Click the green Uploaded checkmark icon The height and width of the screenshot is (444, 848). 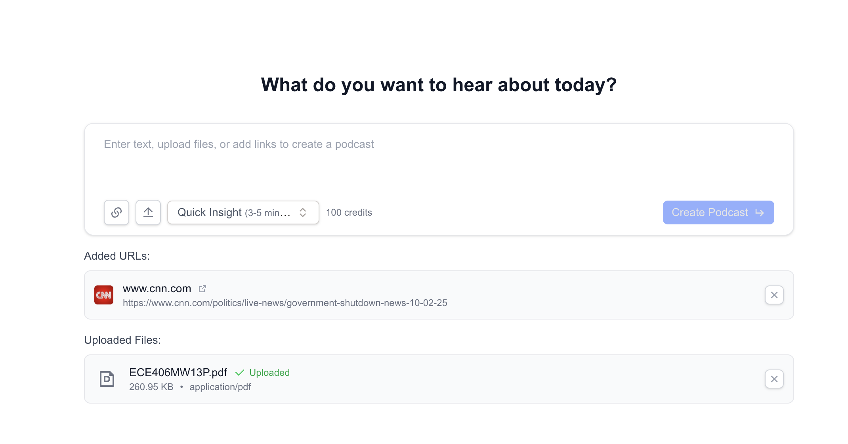[x=239, y=373]
